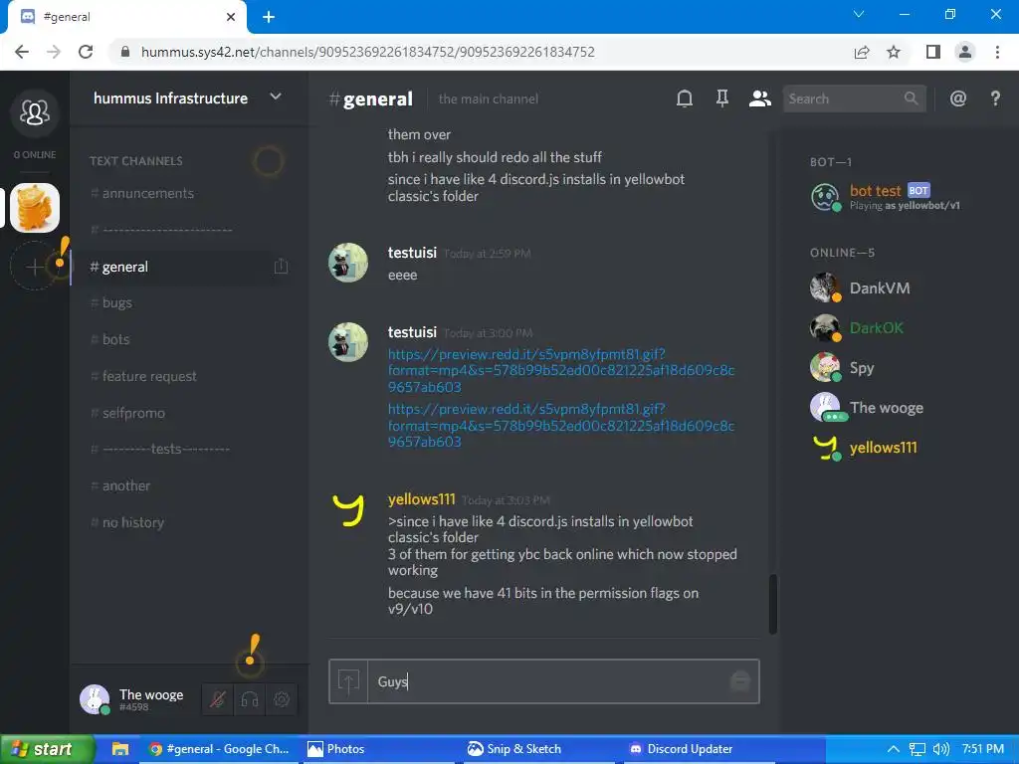
Task: Show hidden tray icons chevron
Action: [x=894, y=749]
